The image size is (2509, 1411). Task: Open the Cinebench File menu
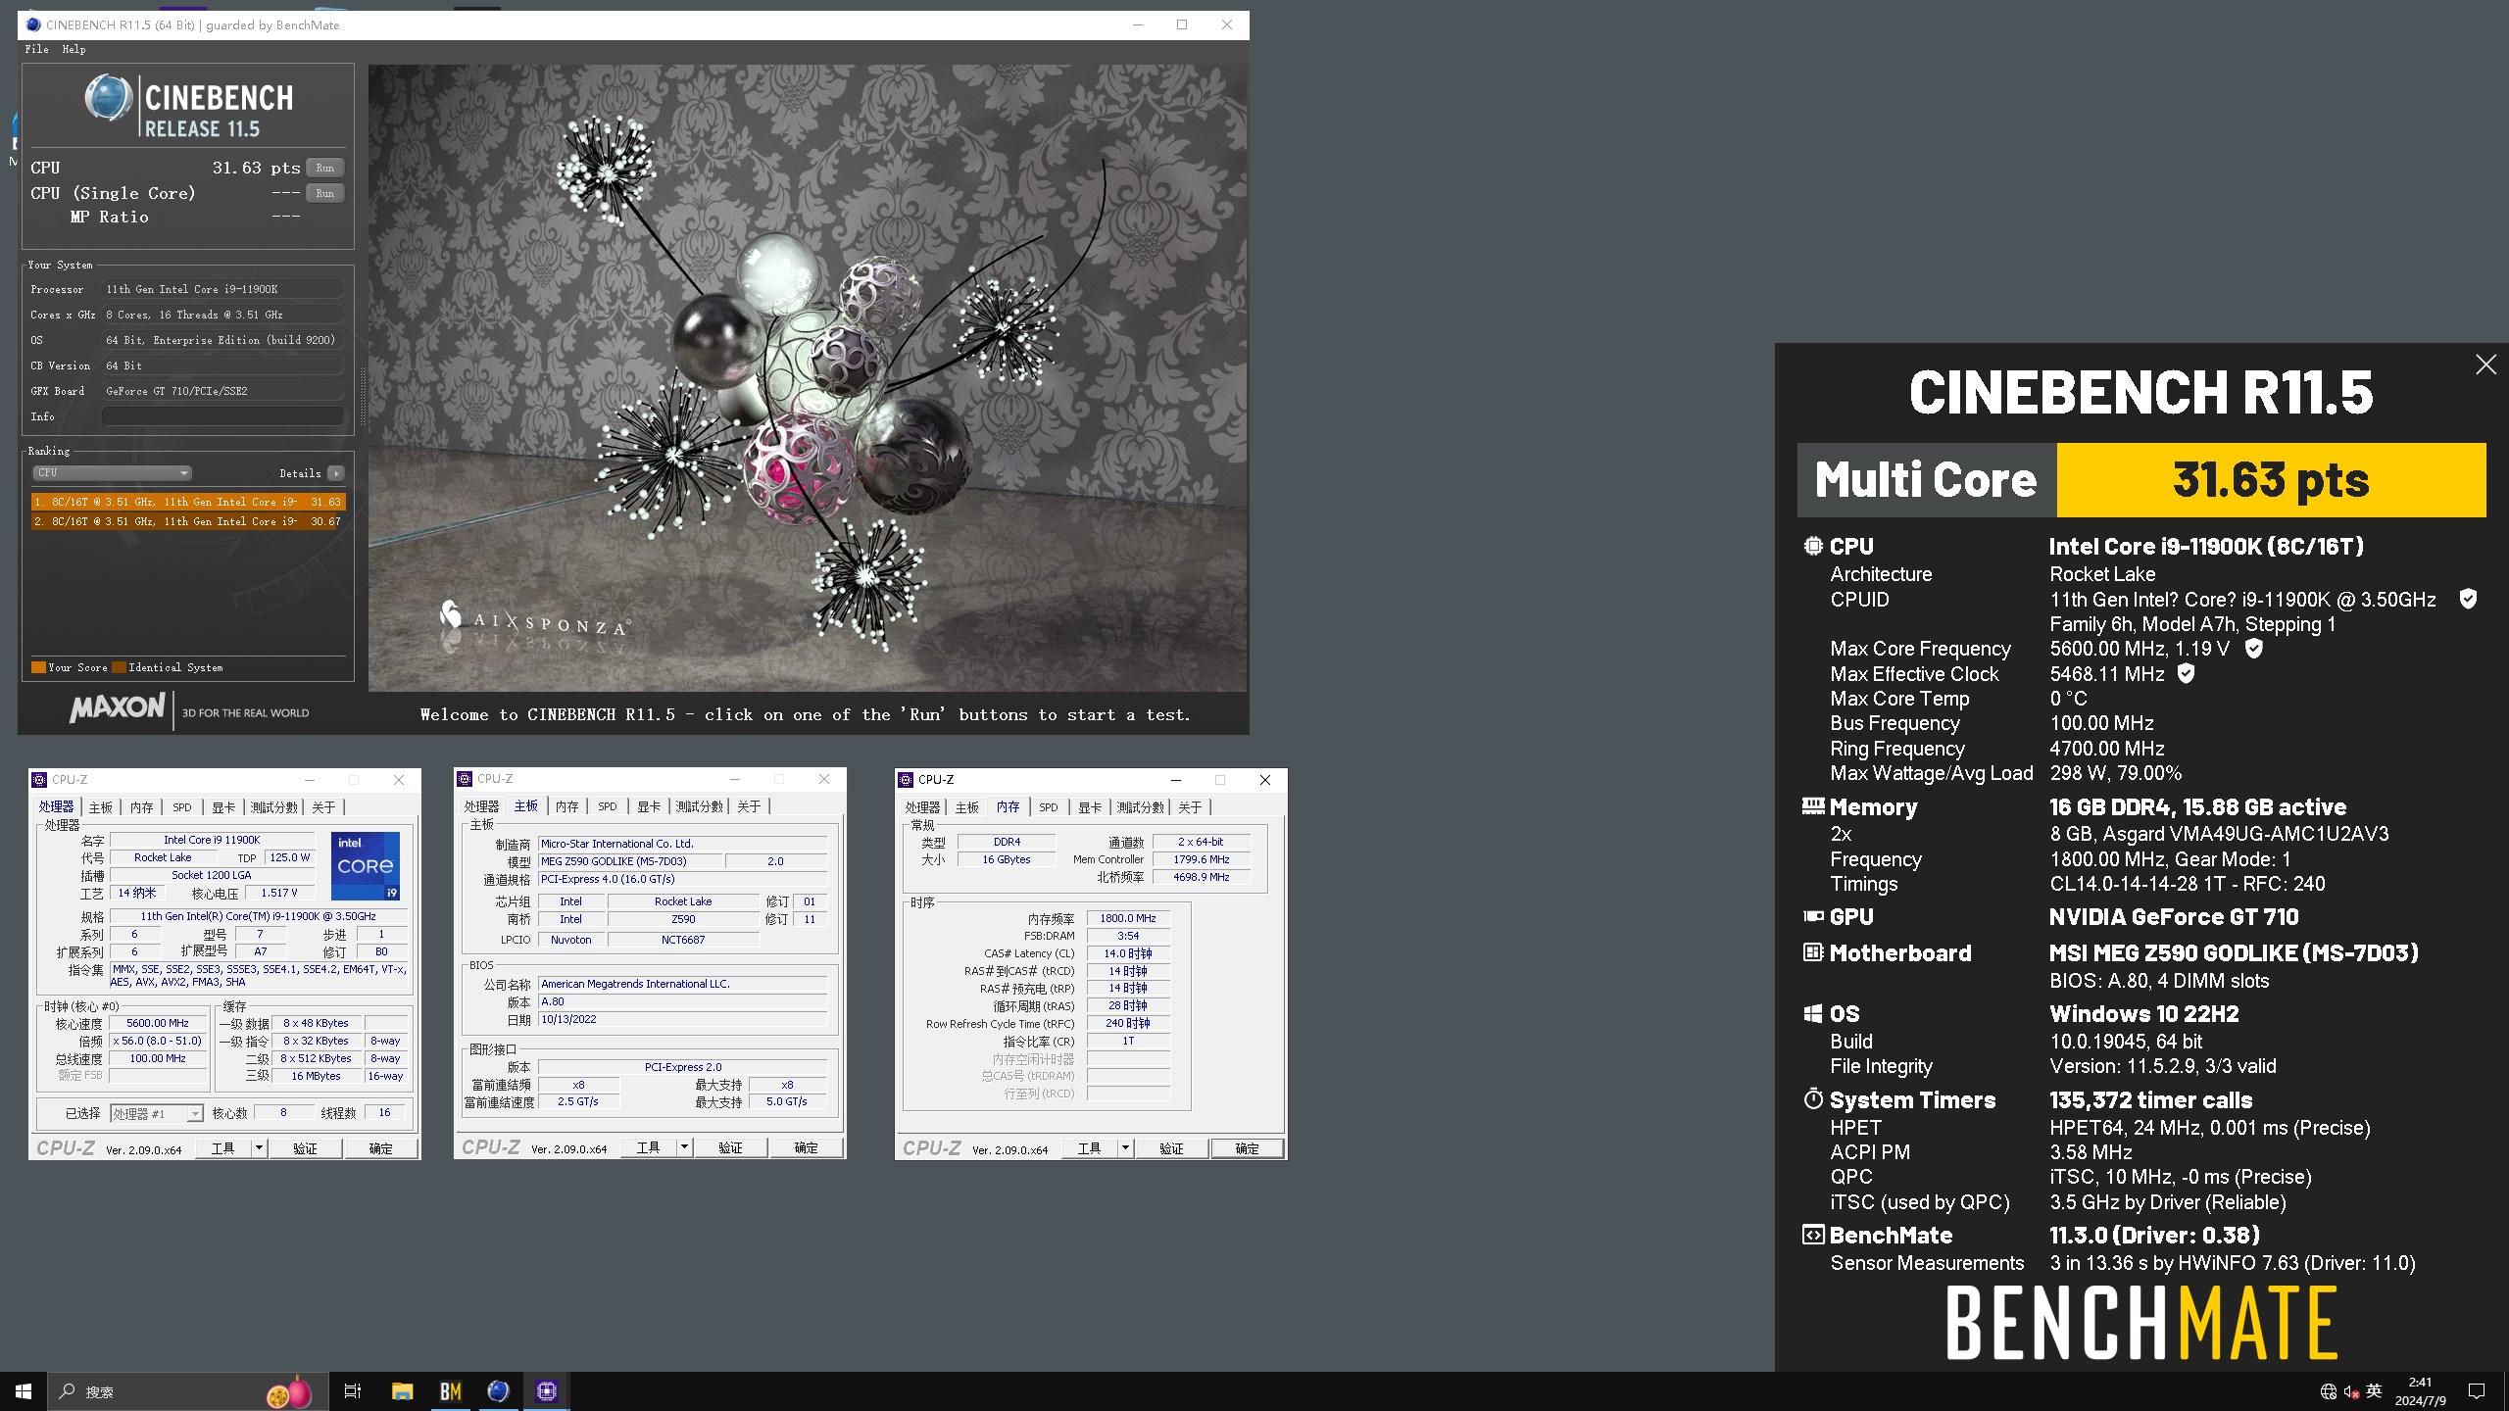36,49
